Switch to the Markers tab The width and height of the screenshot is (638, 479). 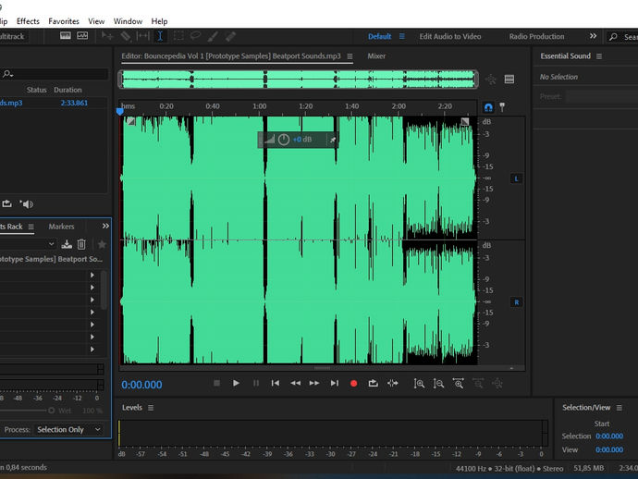(61, 227)
